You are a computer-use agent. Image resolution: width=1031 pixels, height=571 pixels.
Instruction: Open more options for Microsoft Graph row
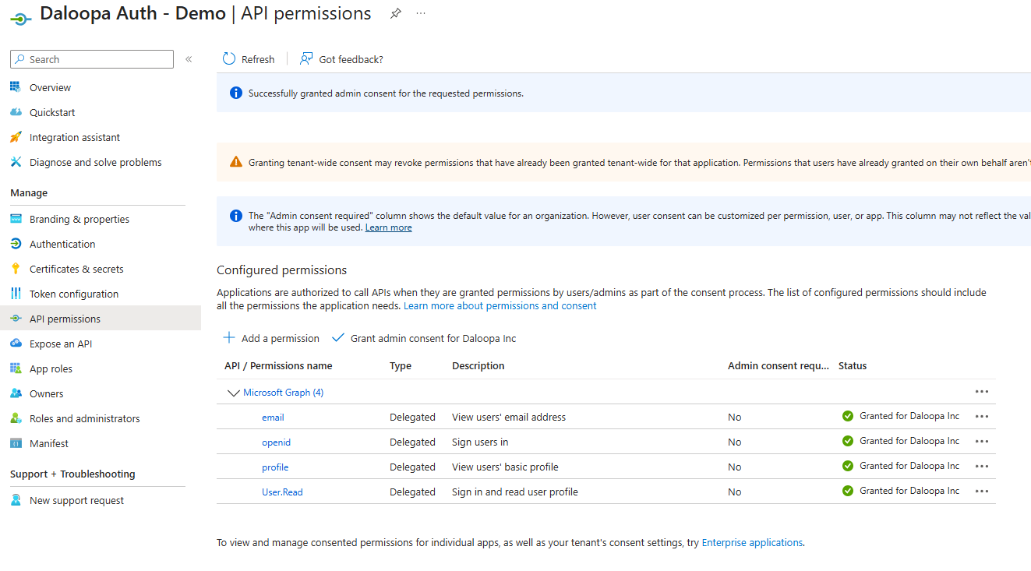982,392
